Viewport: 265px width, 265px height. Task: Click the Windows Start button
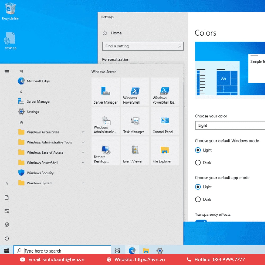6,250
